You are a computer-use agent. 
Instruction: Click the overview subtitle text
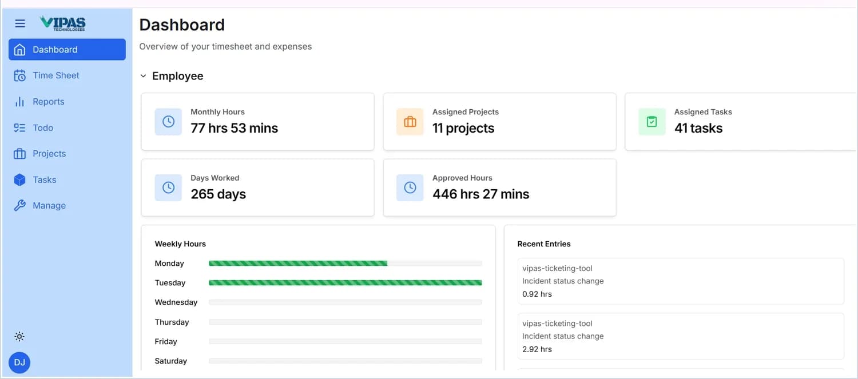pos(226,47)
